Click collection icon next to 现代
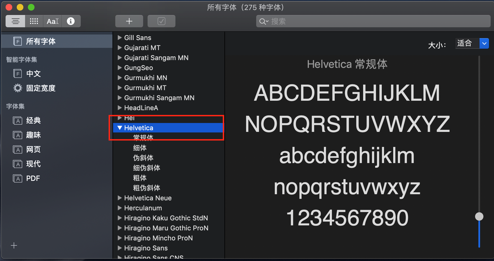The width and height of the screenshot is (494, 261). (x=18, y=164)
